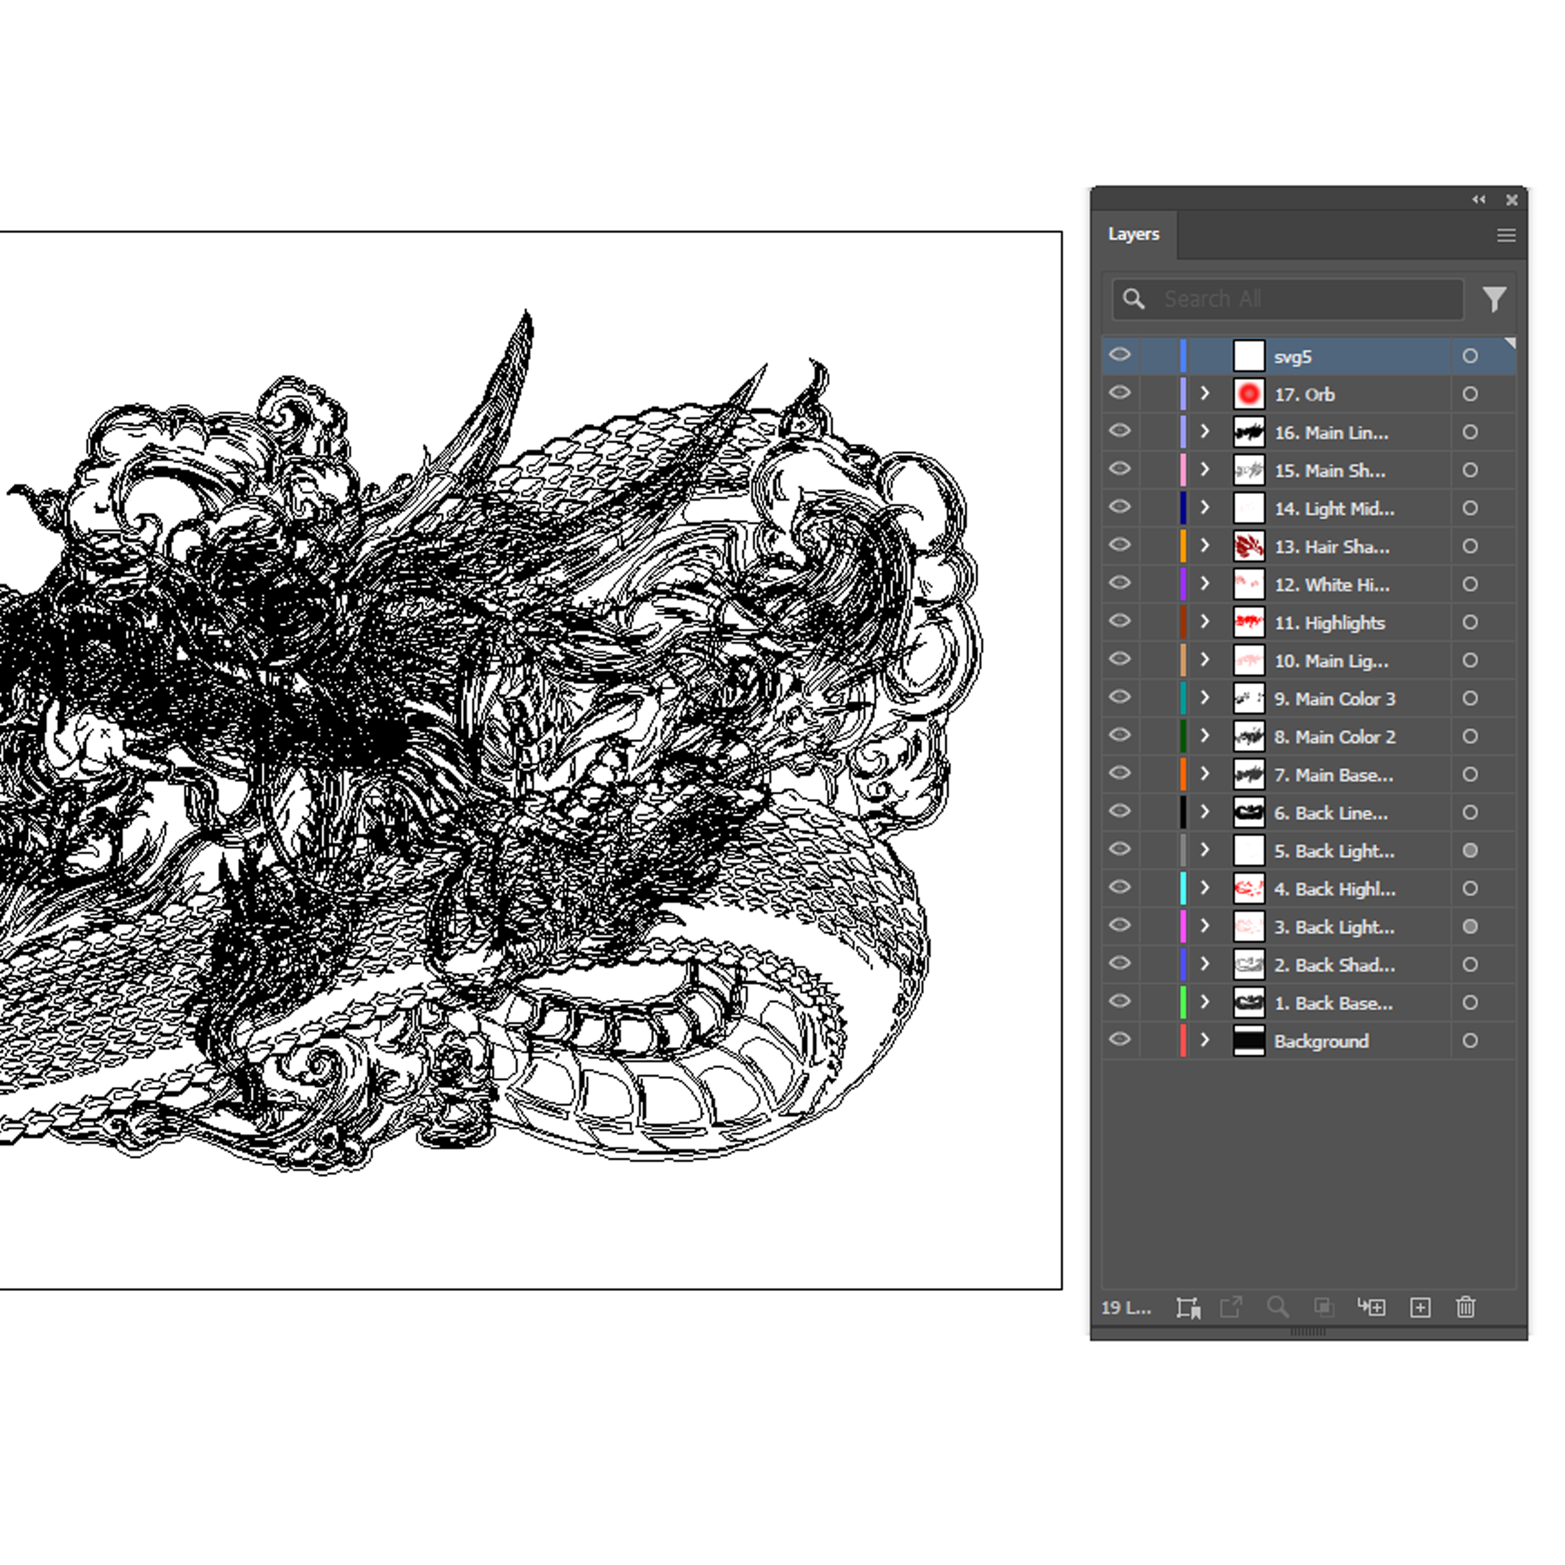Click the Create New Sublayer icon

(x=1372, y=1308)
